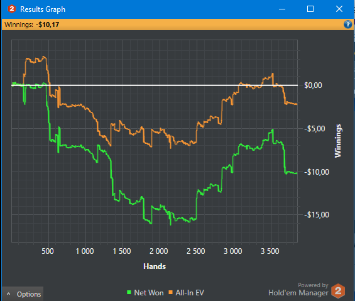Screen dimensions: 355x301
Task: Maximize the Results Graph window
Action: tap(310, 9)
